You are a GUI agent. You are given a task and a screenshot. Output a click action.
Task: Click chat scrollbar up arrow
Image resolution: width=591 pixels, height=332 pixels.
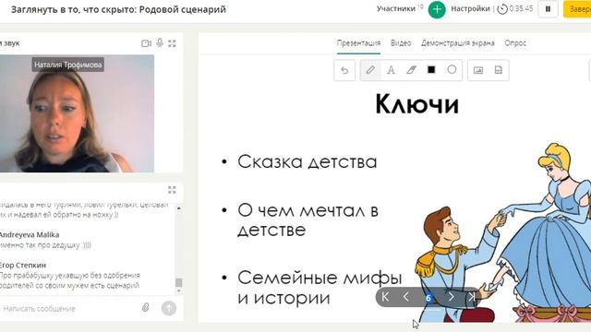pyautogui.click(x=178, y=208)
